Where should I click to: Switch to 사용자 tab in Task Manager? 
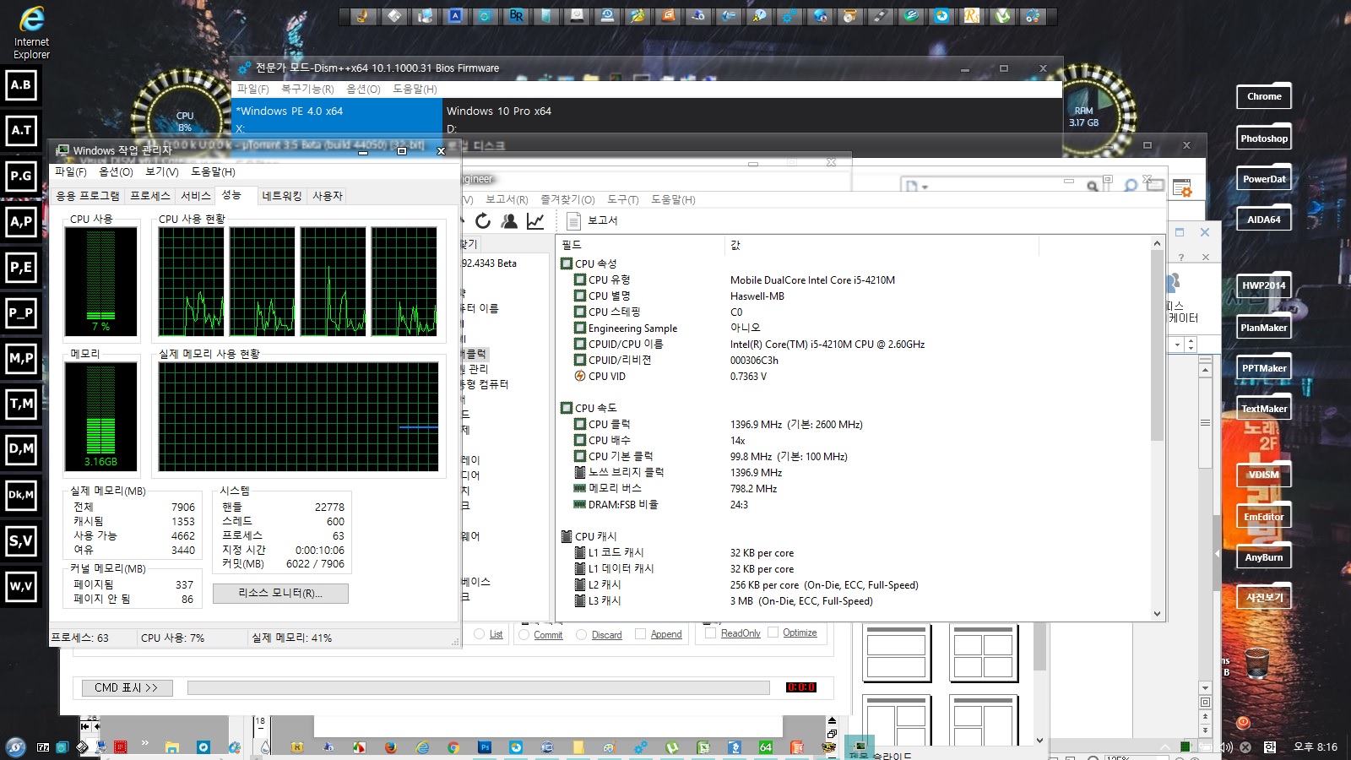[x=328, y=195]
